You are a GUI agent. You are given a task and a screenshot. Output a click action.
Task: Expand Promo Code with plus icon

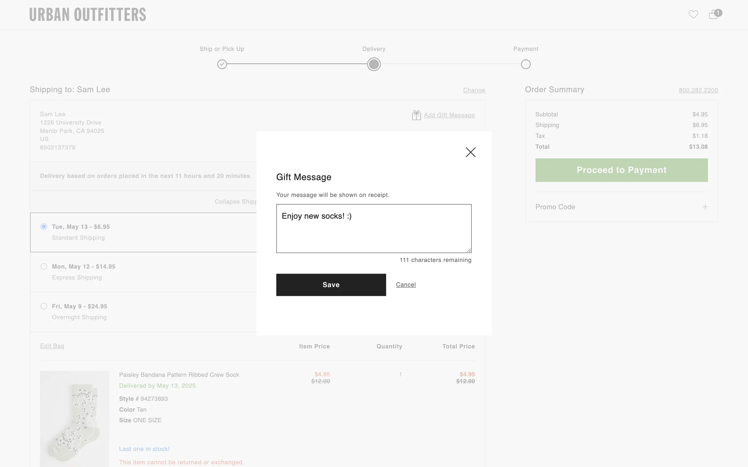[x=705, y=207]
